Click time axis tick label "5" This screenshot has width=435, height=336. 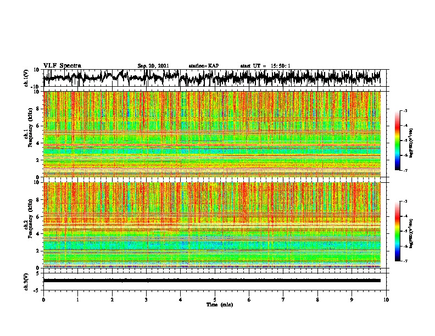click(215, 300)
